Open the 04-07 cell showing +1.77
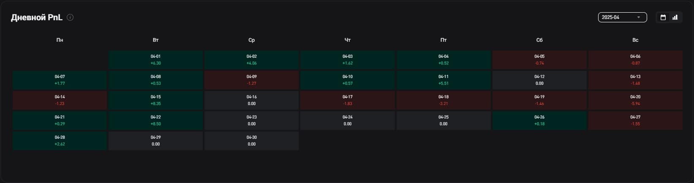694x183 pixels. [x=60, y=80]
